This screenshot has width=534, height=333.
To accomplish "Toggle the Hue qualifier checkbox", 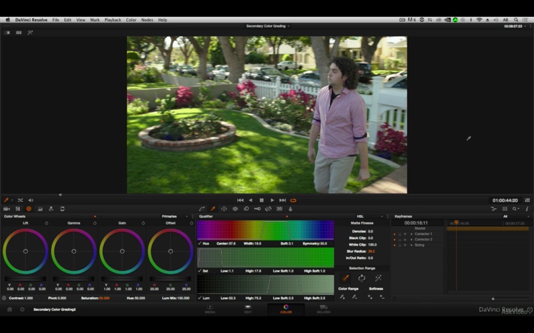I will click(x=200, y=244).
